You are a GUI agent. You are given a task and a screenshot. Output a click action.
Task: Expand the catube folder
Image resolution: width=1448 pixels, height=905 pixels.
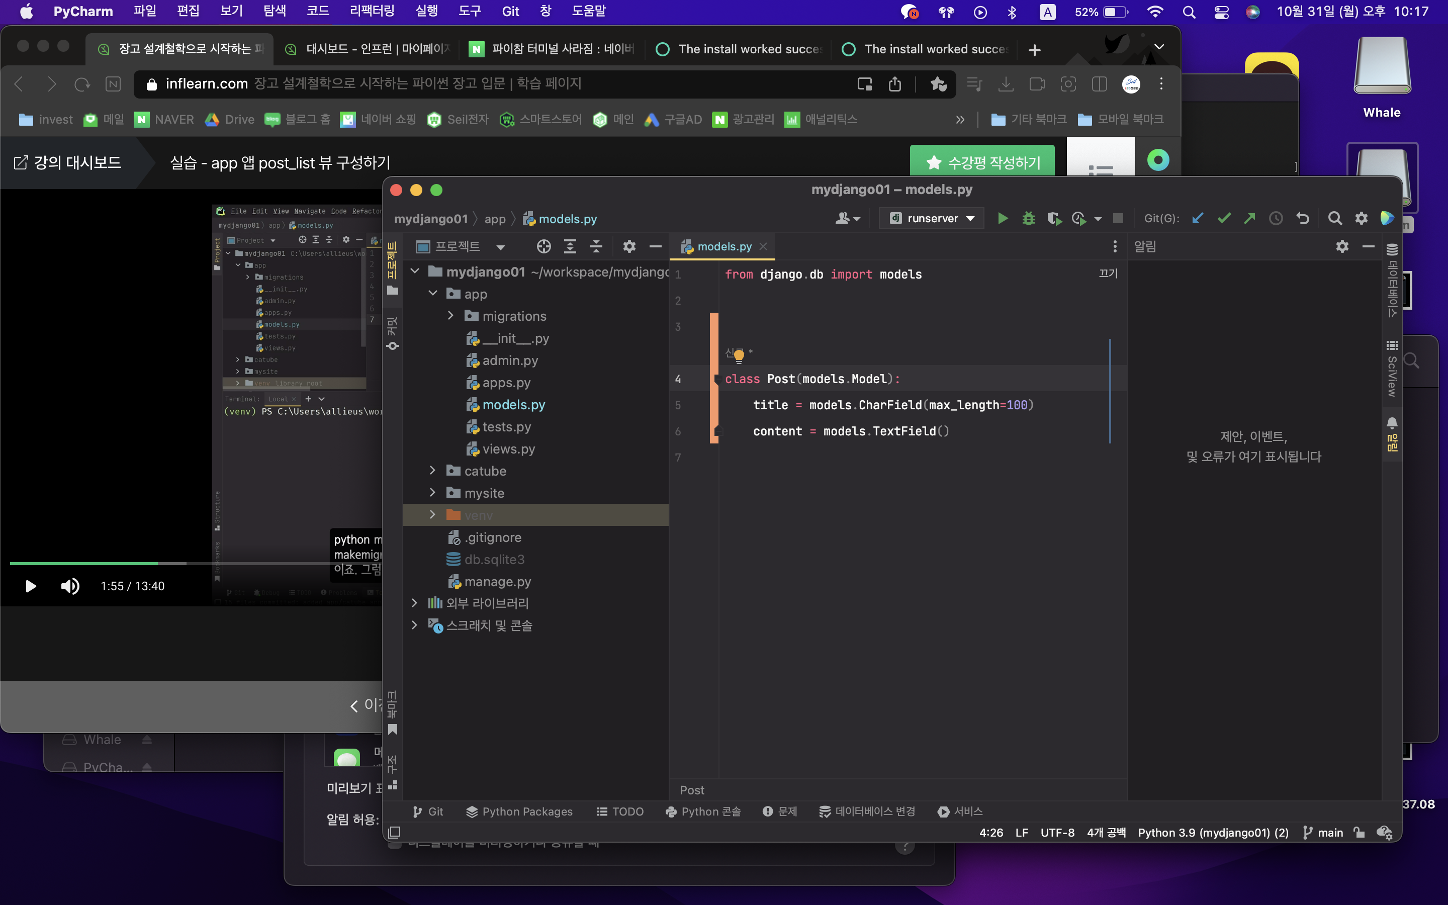pyautogui.click(x=432, y=471)
